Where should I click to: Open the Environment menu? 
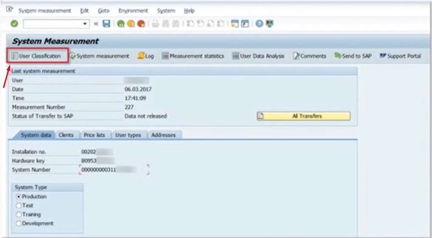click(x=133, y=11)
